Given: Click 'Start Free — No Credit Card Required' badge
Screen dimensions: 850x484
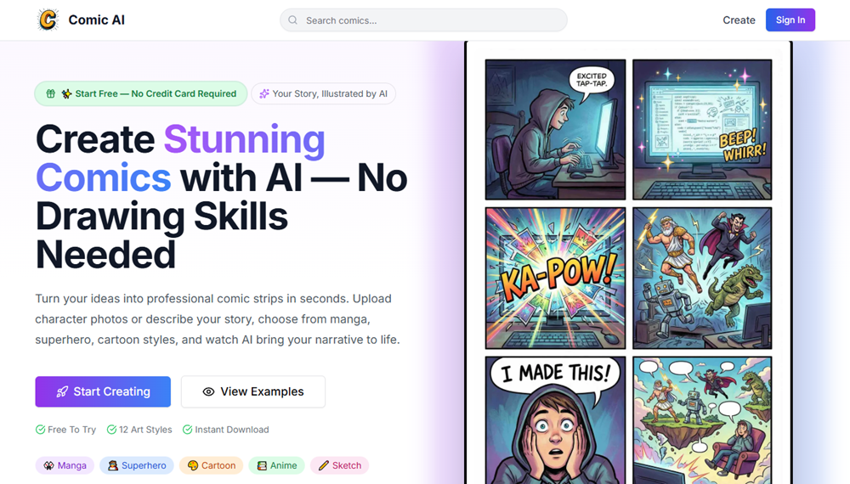Looking at the screenshot, I should 141,93.
